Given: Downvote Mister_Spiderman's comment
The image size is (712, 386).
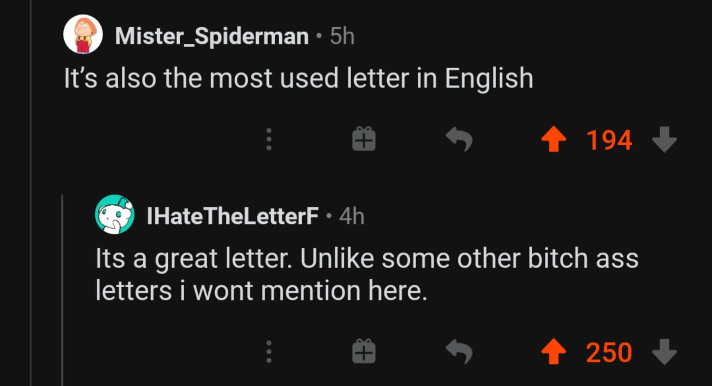Looking at the screenshot, I should point(664,140).
